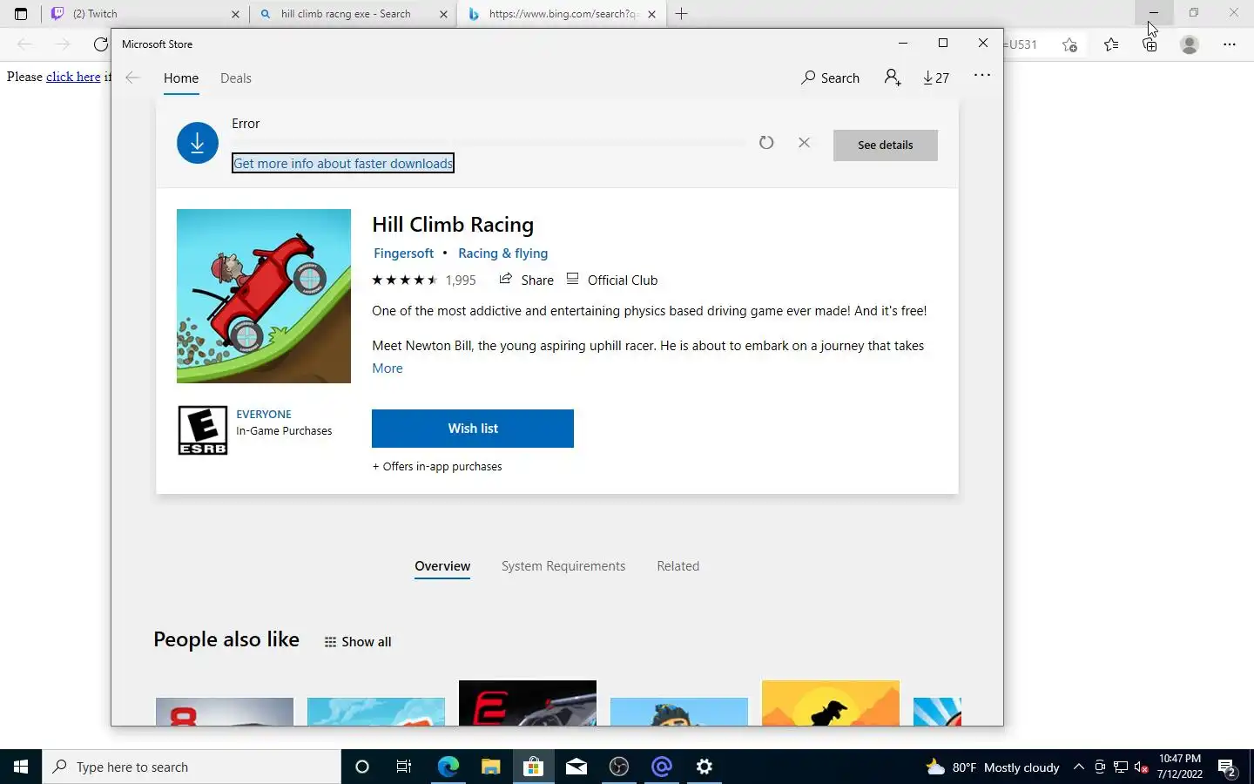Click the See details button
Screen dimensions: 1254x784
coord(885,145)
